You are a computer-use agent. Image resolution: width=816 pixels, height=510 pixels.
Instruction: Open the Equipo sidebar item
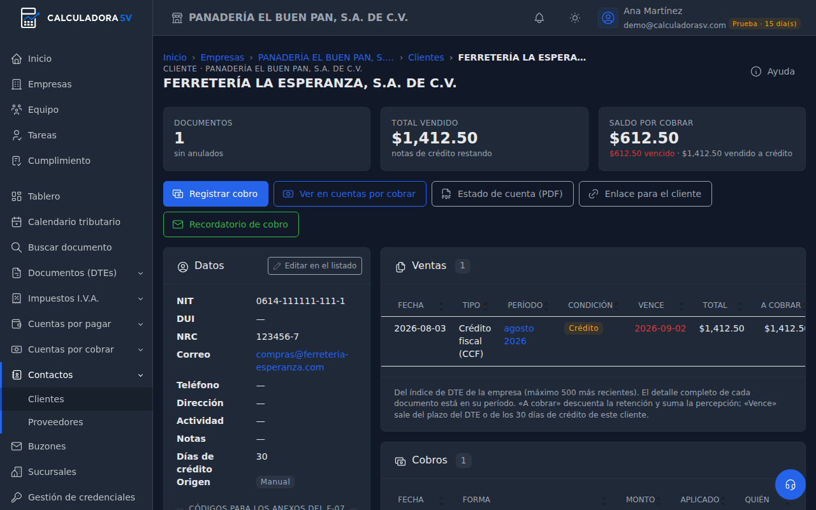click(76, 110)
